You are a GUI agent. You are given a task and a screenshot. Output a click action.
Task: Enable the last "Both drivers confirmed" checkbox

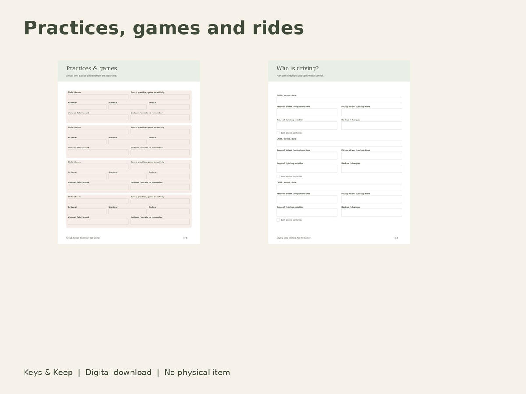coord(278,220)
